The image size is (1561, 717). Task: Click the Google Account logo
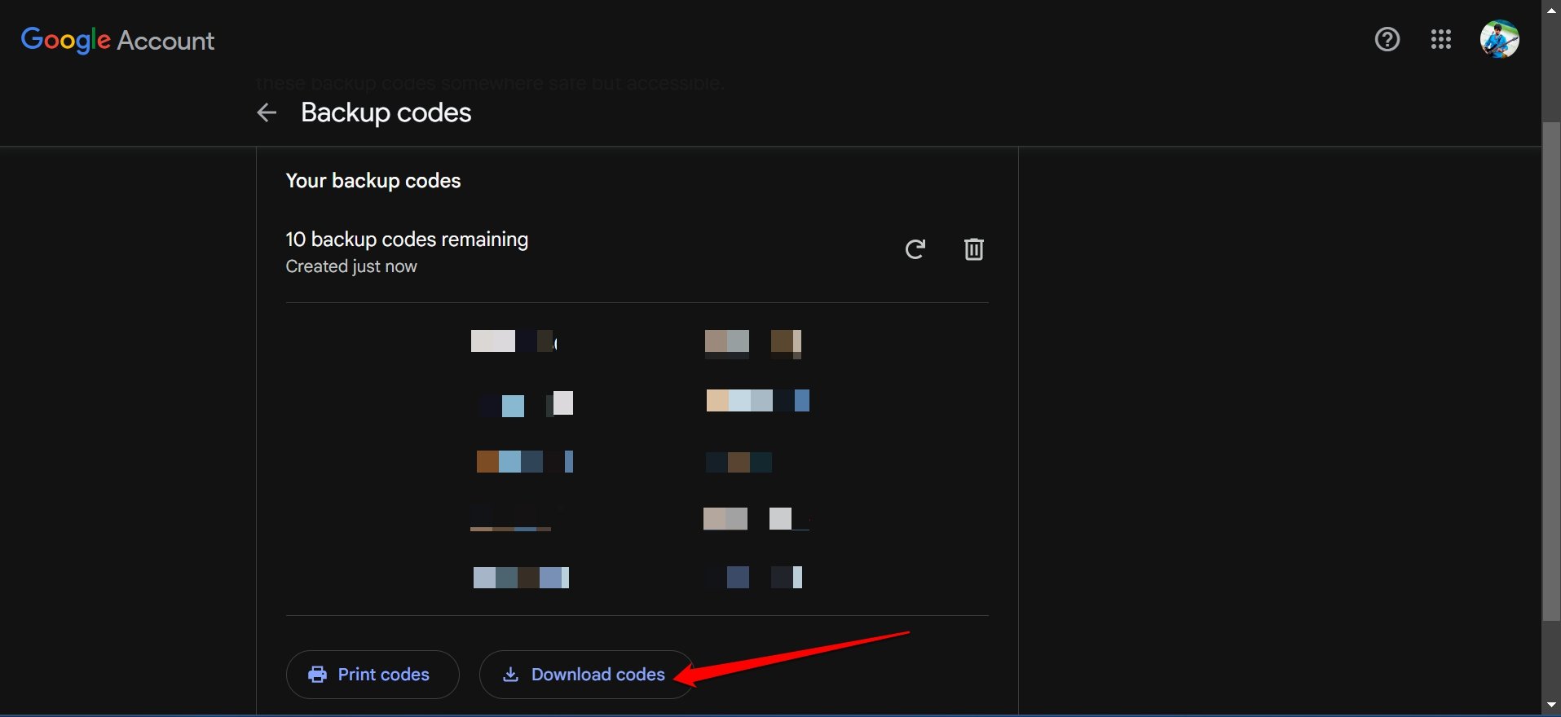pos(117,40)
